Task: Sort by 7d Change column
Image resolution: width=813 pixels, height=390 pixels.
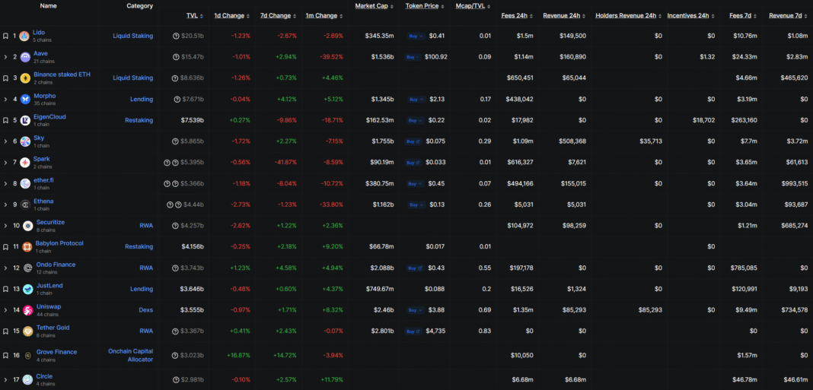Action: (279, 15)
